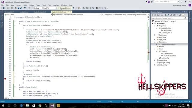Toggle the Solution Explorer auto-hide pin
This screenshot has width=192, height=108.
coord(184,12)
